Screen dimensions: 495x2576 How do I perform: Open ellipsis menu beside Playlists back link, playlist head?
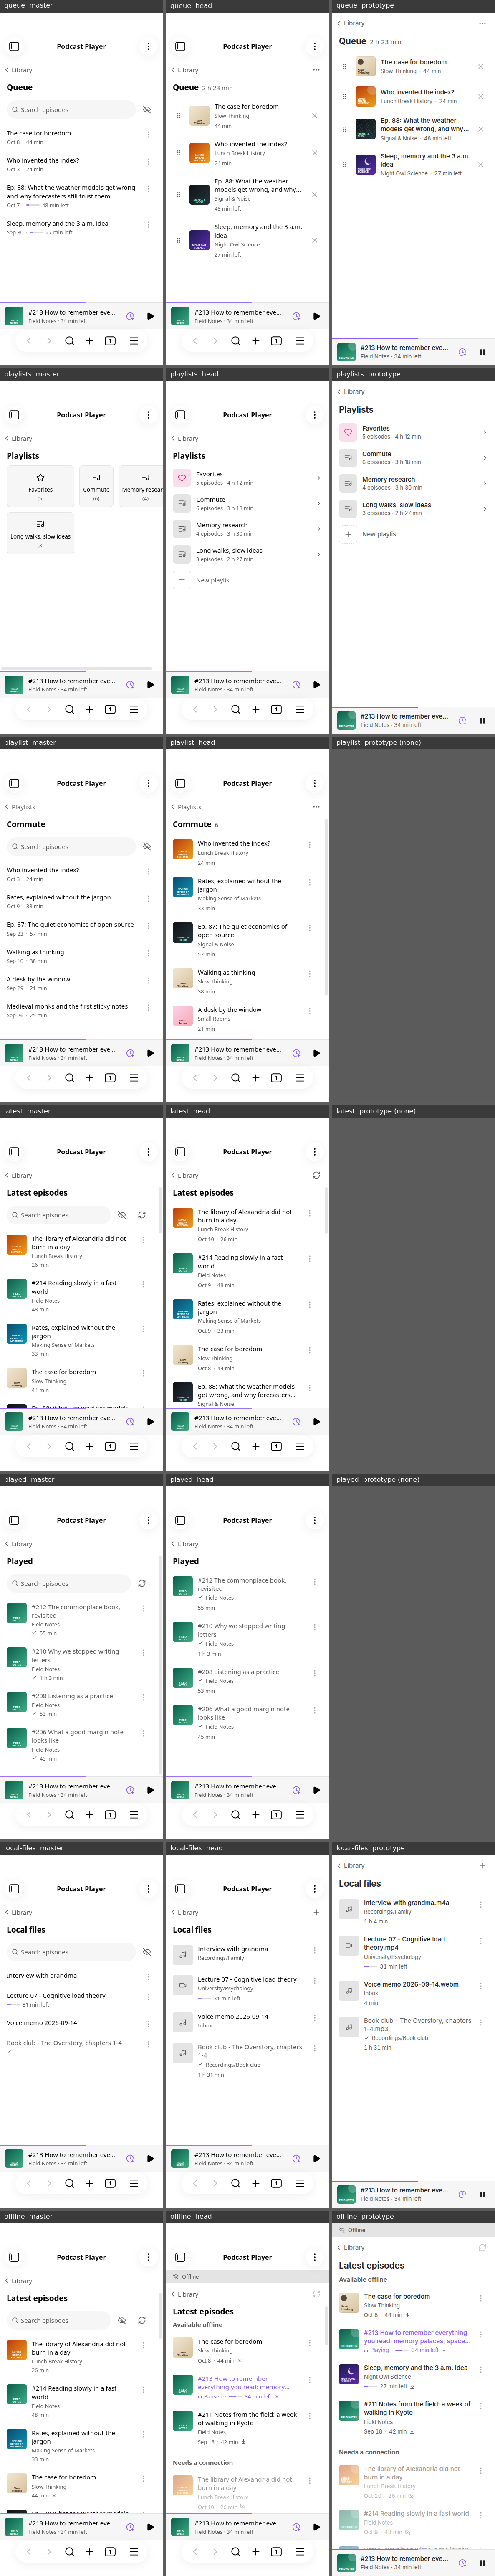point(315,807)
